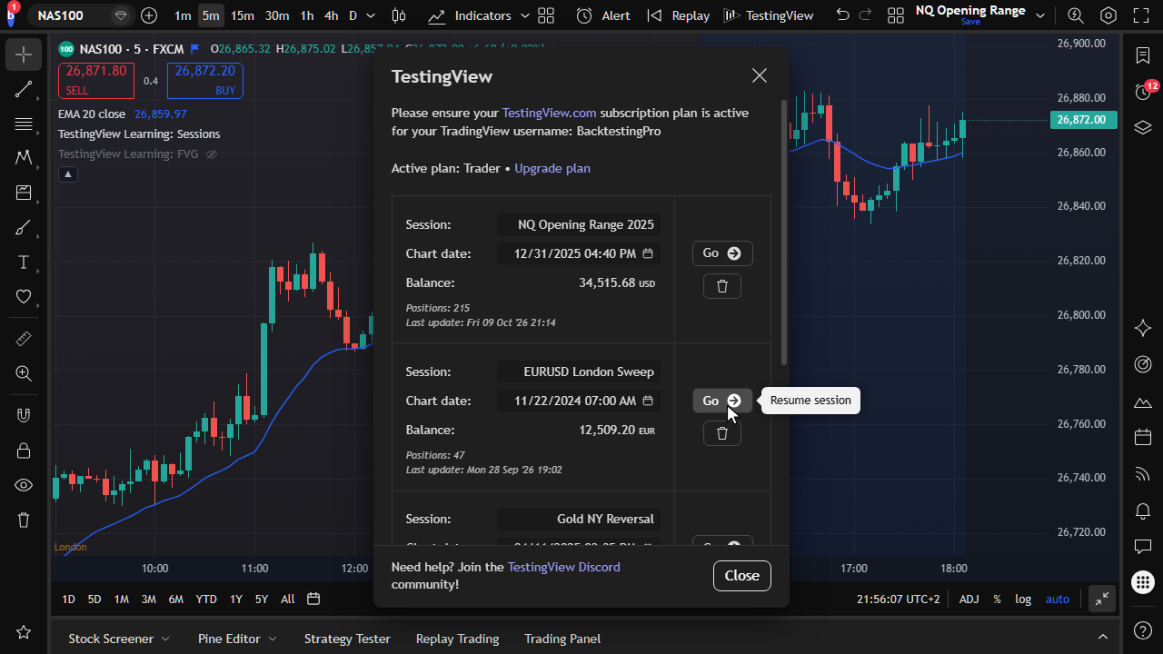Image resolution: width=1163 pixels, height=654 pixels.
Task: Click the undo arrow in top toolbar
Action: [842, 15]
